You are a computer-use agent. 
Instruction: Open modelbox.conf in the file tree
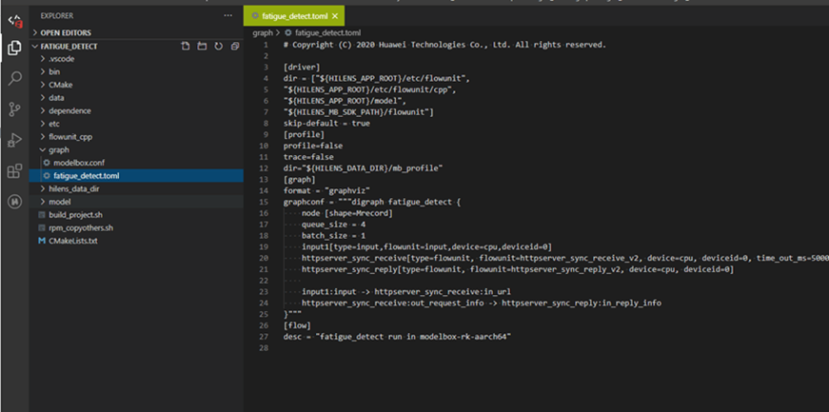[136, 163]
